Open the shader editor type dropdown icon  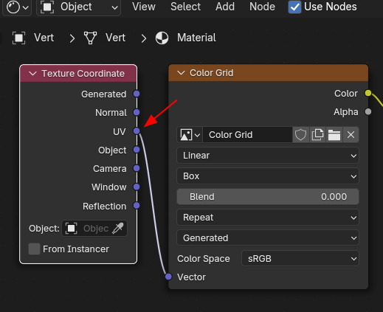[x=17, y=7]
